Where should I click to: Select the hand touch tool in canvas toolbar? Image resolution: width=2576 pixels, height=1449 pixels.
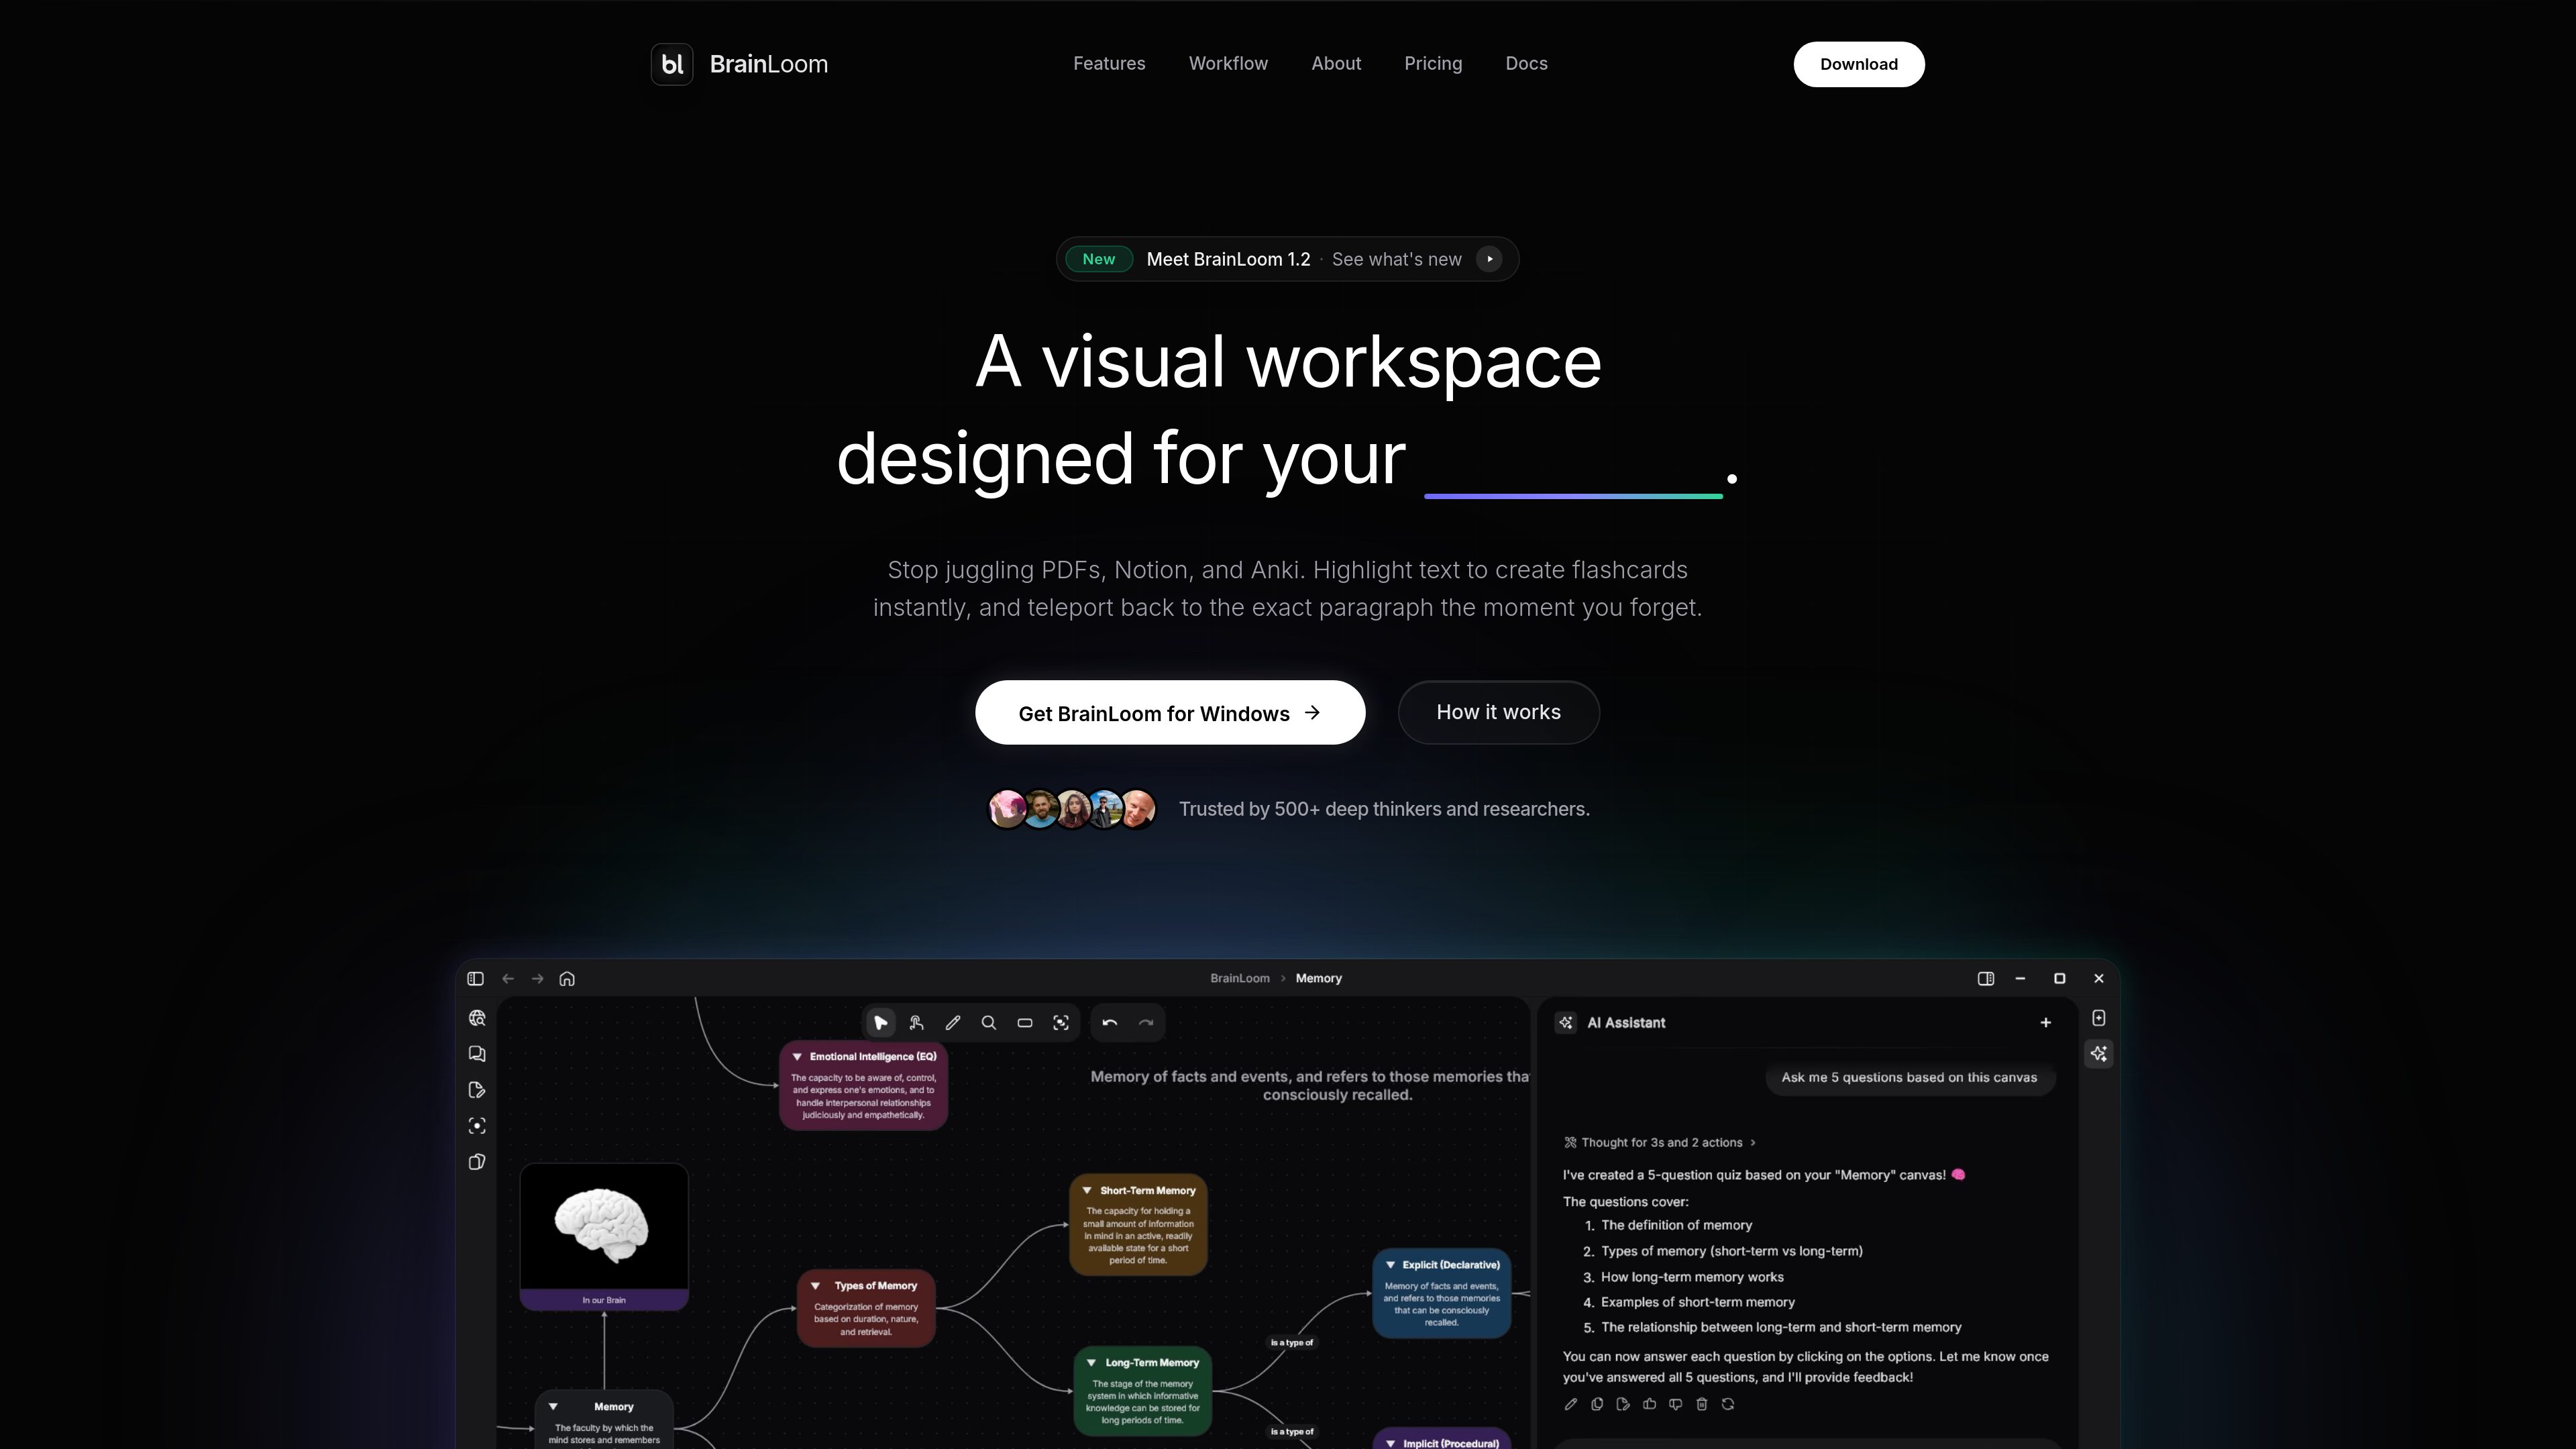[x=916, y=1022]
